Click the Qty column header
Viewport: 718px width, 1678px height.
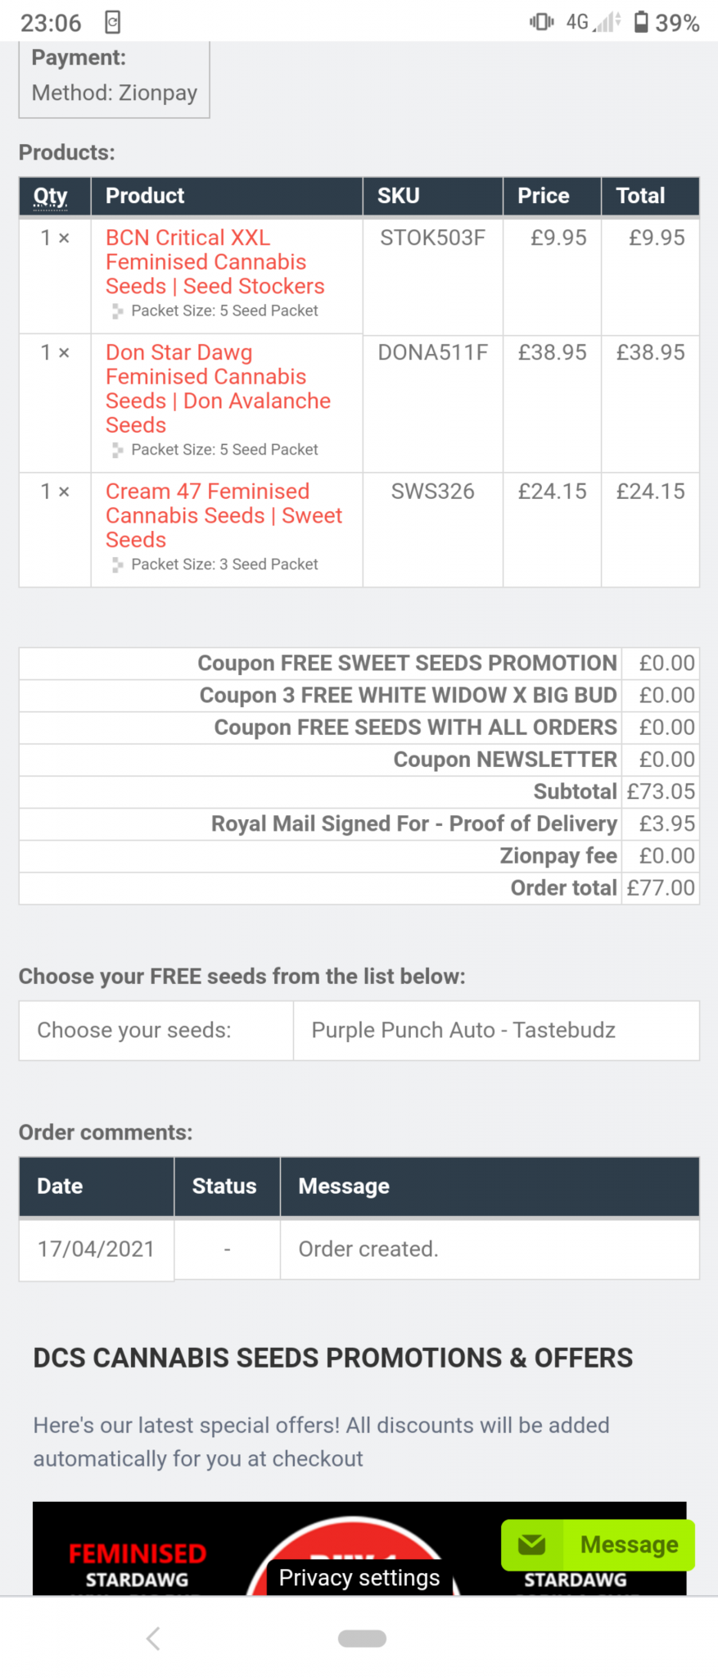pyautogui.click(x=51, y=197)
